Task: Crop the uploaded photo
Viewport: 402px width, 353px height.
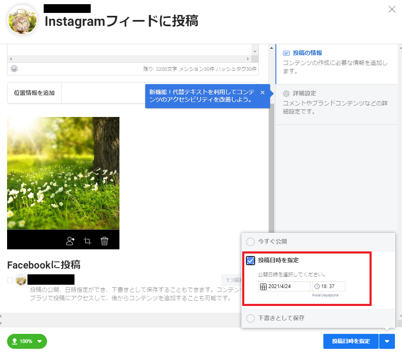Action: click(87, 241)
